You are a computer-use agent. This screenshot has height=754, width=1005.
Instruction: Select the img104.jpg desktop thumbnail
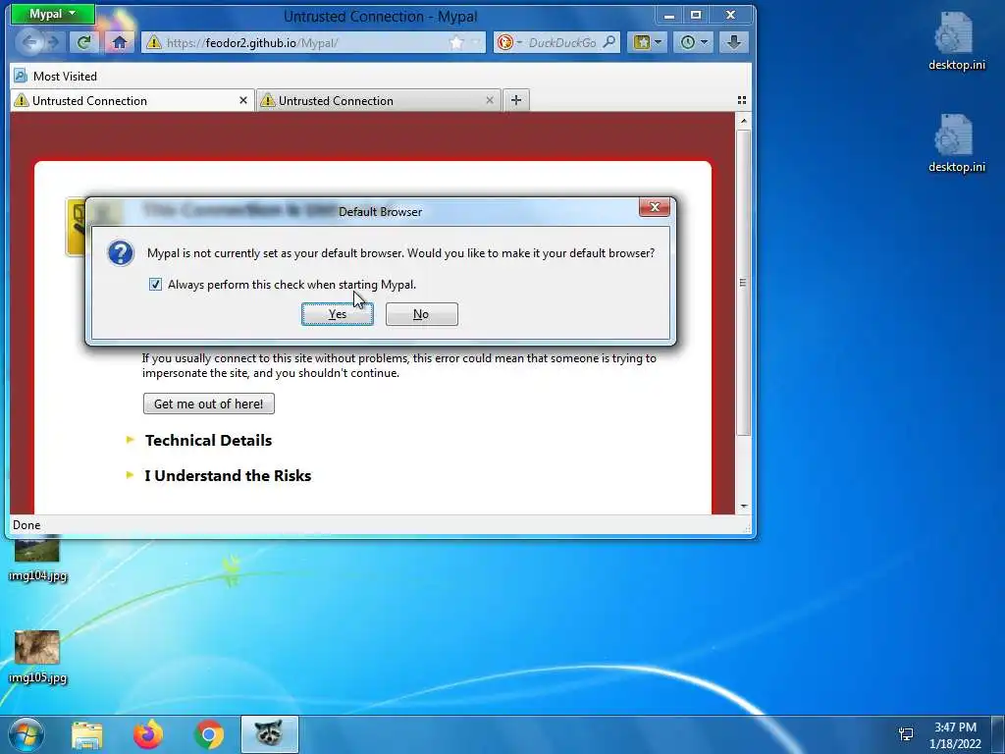coord(38,557)
